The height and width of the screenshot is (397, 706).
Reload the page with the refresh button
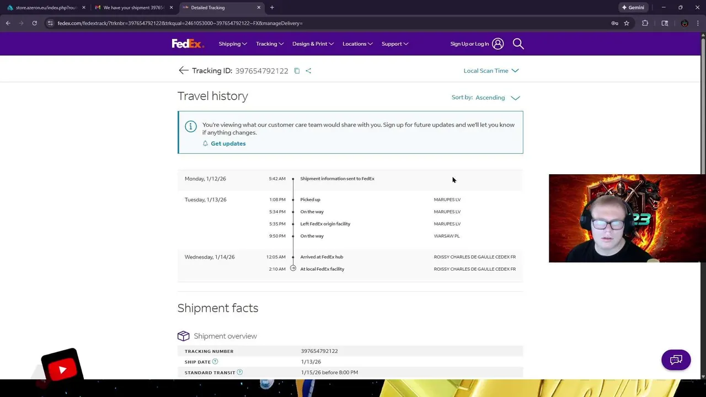tap(34, 23)
